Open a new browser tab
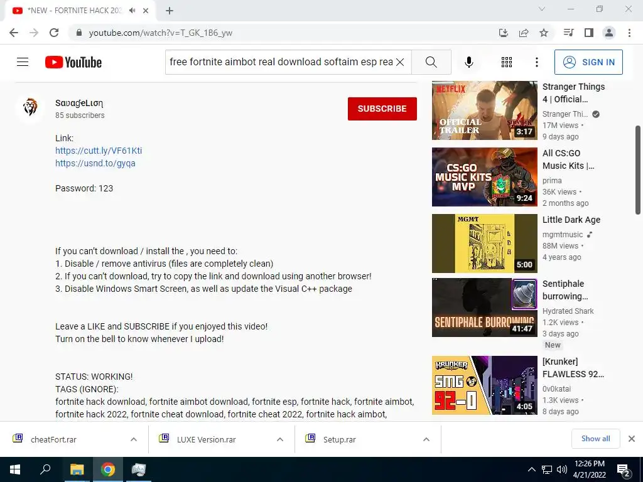 170,11
